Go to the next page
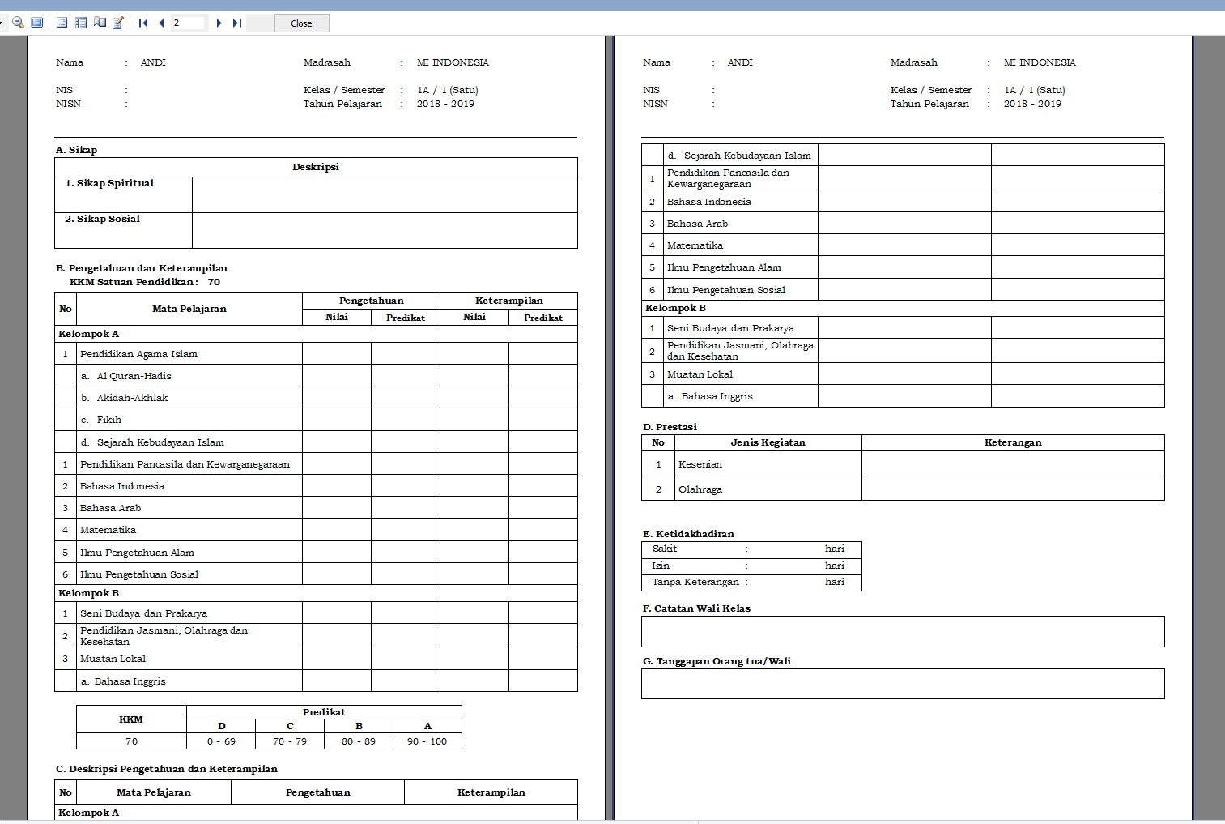Image resolution: width=1225 pixels, height=824 pixels. (x=219, y=23)
